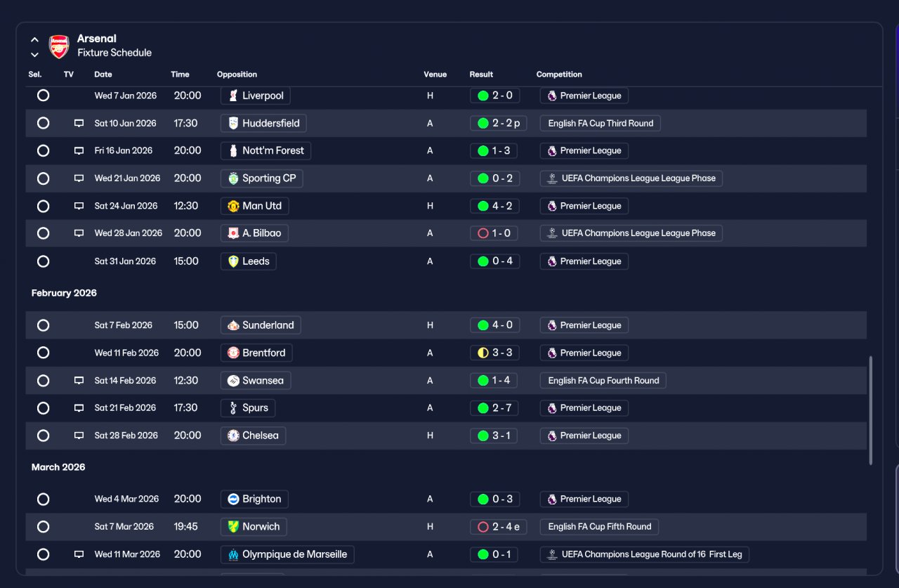Open Champions League League Phase tag for Sporting CP
This screenshot has width=899, height=588.
coord(631,178)
